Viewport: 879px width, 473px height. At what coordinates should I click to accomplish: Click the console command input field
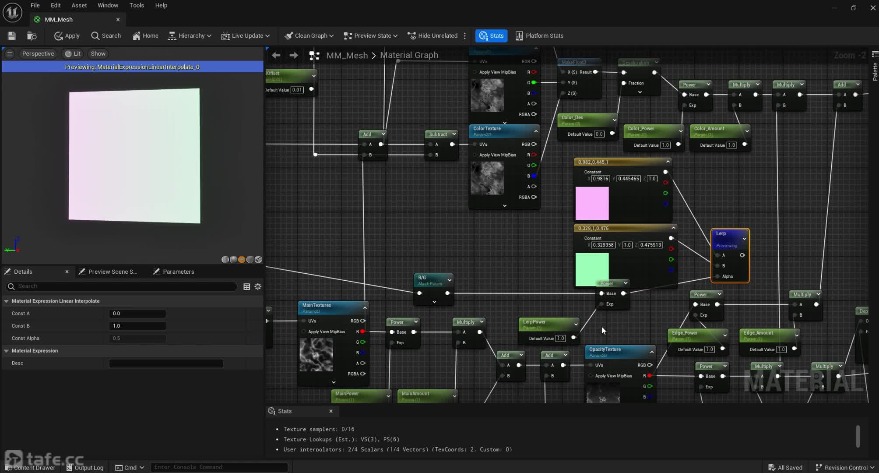(219, 467)
